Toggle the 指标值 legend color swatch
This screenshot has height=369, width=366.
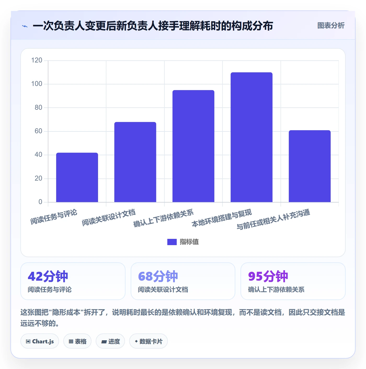172,242
